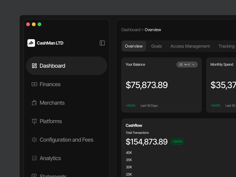
Task: Click the 35K axis label
Action: click(129, 160)
